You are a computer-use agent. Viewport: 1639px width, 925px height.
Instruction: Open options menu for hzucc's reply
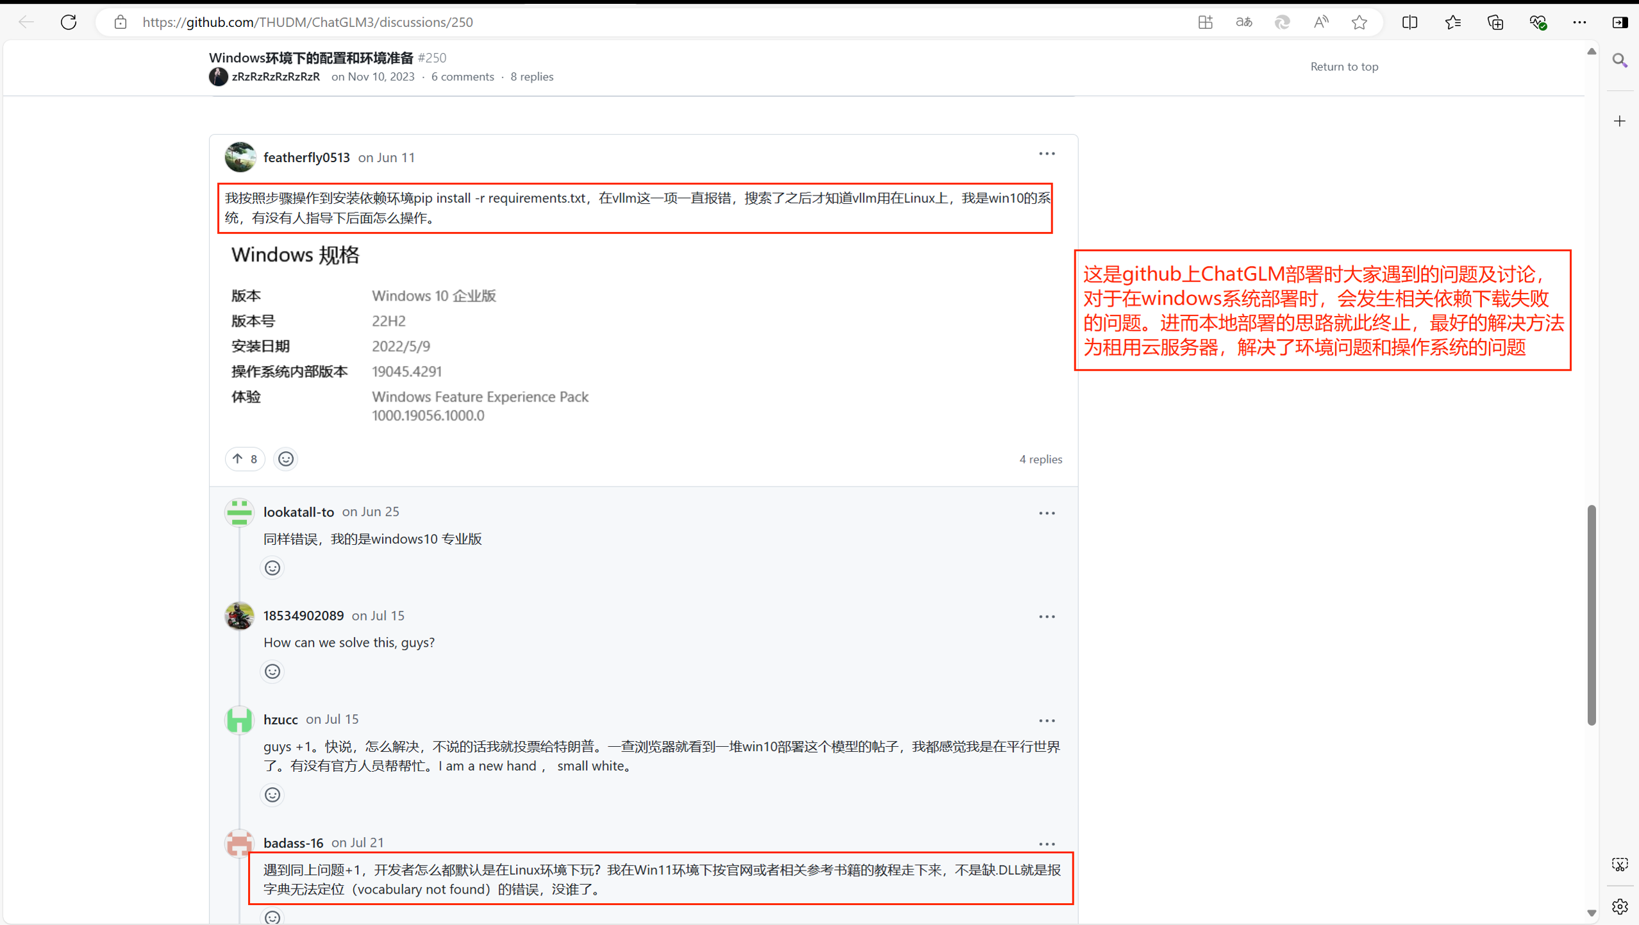pyautogui.click(x=1047, y=721)
